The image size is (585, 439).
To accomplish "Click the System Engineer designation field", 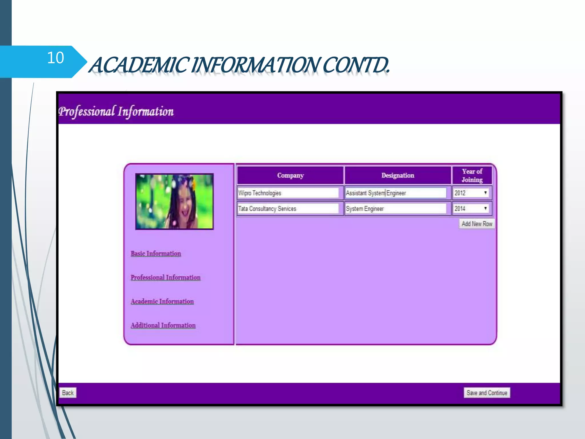I will click(396, 209).
